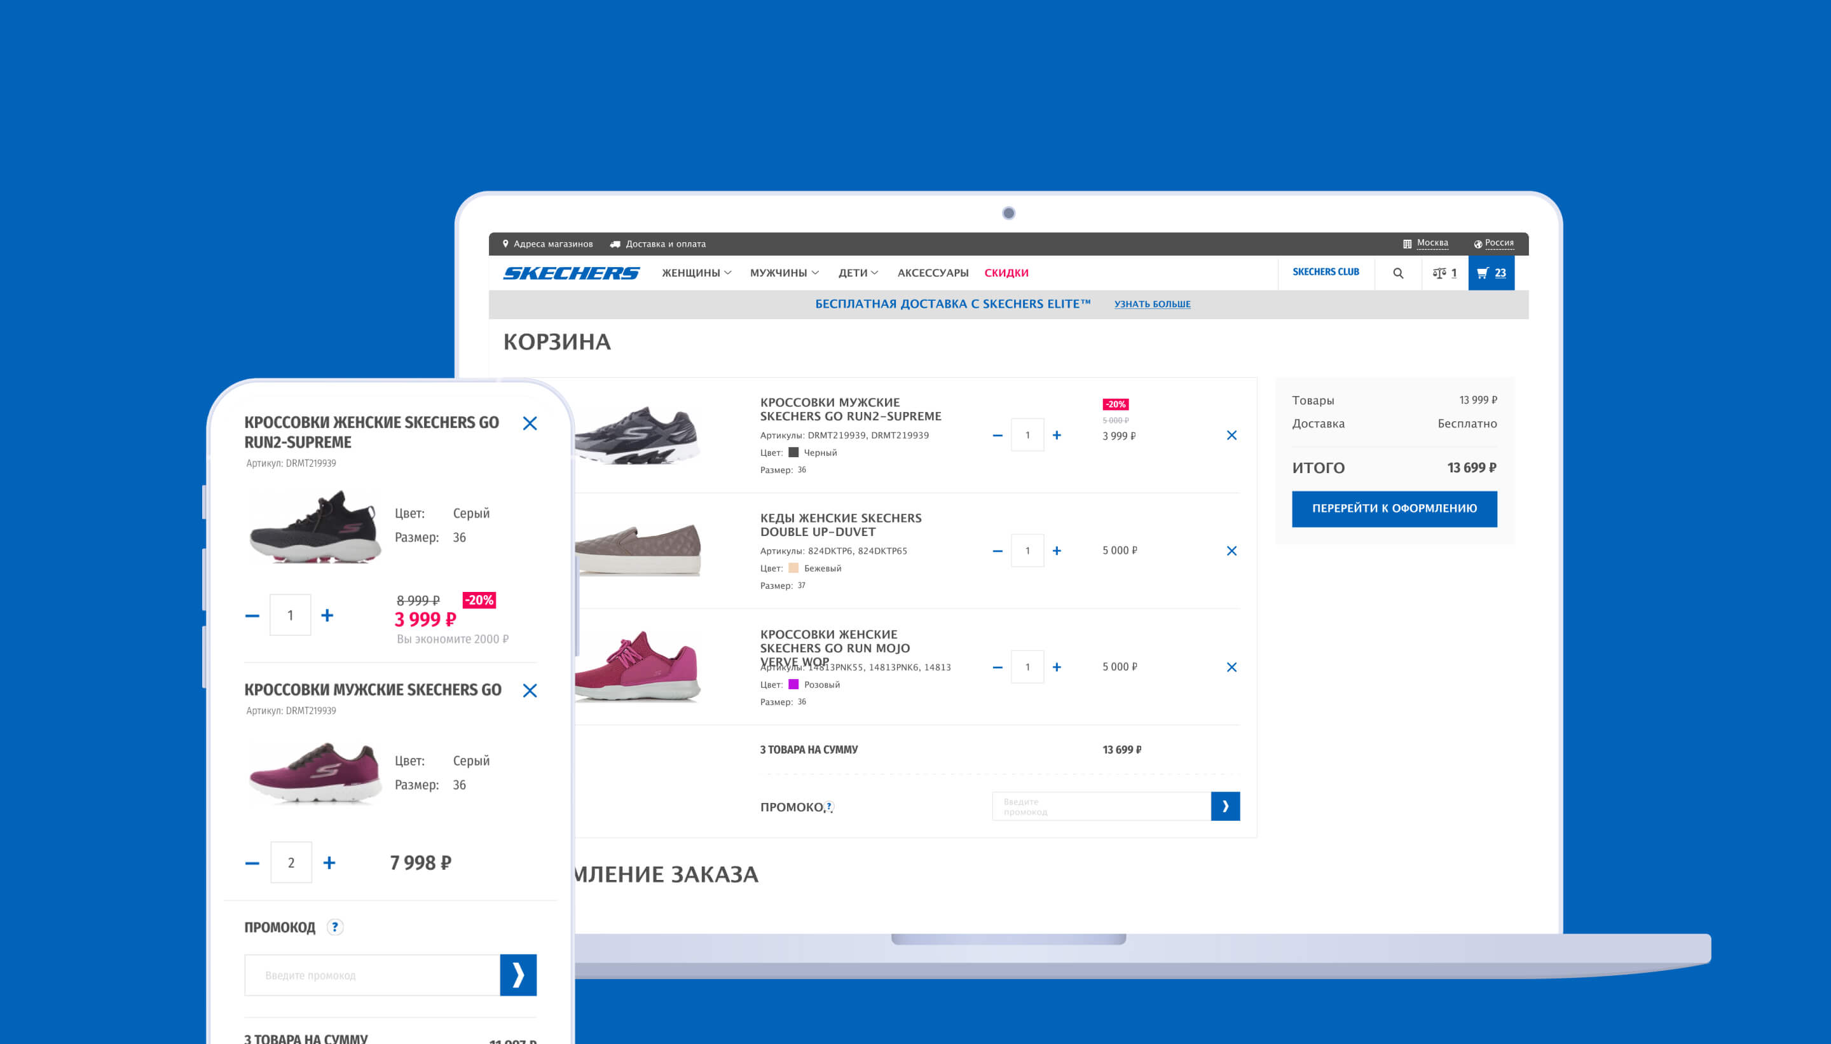Remove Go Run2-Supreme men's sneakers from desktop cart
This screenshot has height=1044, width=1831.
coord(1231,436)
